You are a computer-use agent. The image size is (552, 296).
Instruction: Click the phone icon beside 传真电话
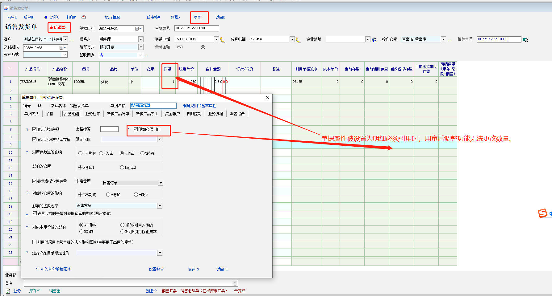[x=298, y=40]
